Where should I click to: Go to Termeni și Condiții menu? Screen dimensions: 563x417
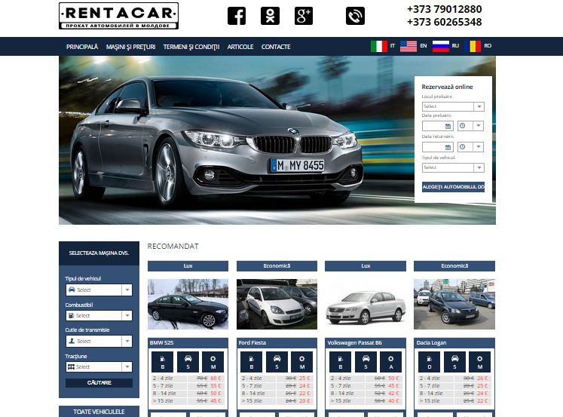tap(191, 47)
